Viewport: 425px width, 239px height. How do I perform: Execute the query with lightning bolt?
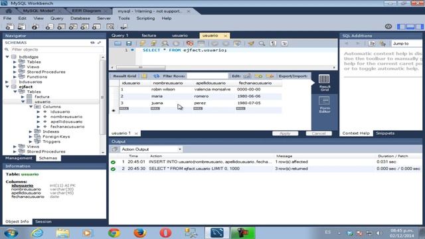143,43
